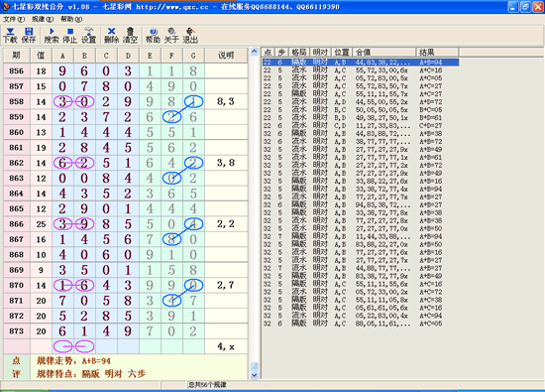
Task: Click the 帮助 help toolbar icon
Action: click(153, 36)
